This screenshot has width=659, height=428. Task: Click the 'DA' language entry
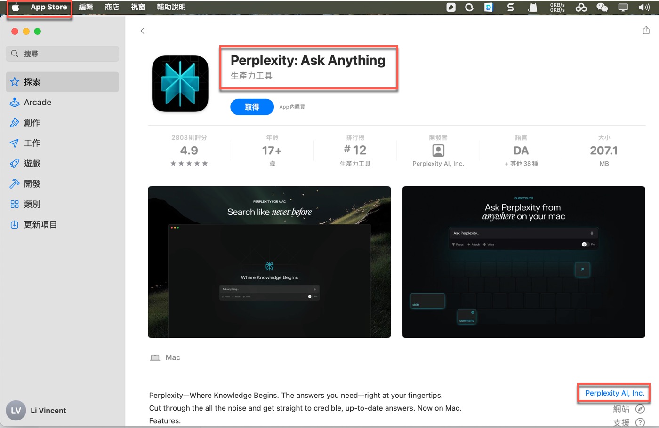[521, 151]
